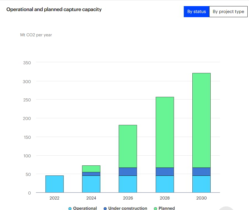The image size is (249, 210).
Task: Select the 2026 Planned green segment
Action: 128,146
